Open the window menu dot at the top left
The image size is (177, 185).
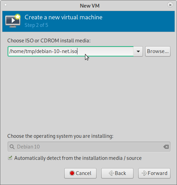tap(6, 5)
